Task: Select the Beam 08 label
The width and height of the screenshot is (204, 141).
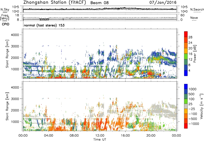Action: [99, 3]
